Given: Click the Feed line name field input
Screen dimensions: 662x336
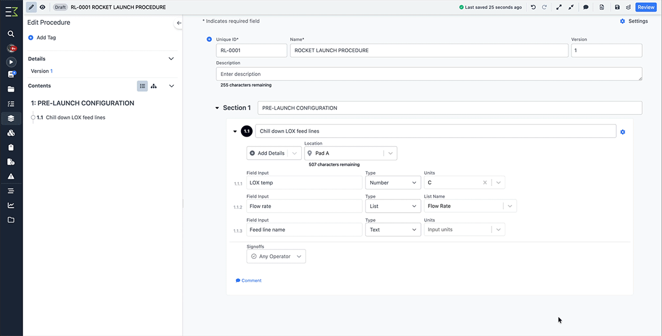Looking at the screenshot, I should [305, 229].
